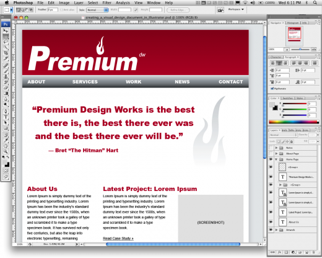
Task: Select the Clone Stamp tool
Action: tap(6, 77)
